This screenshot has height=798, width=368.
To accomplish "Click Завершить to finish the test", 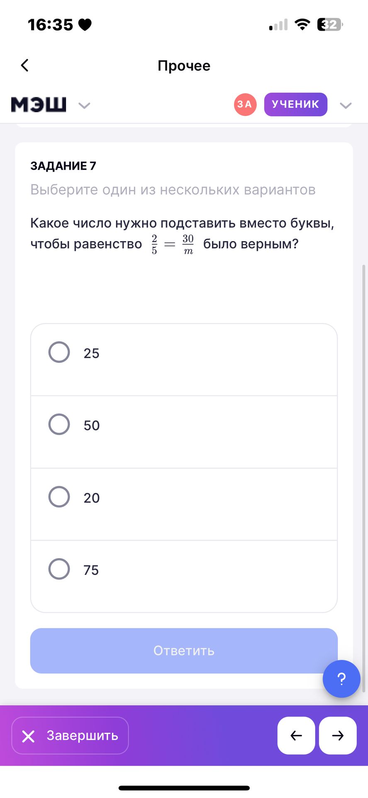I will 70,735.
